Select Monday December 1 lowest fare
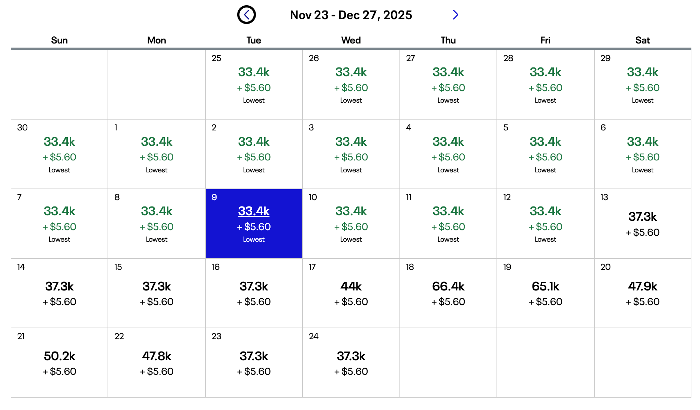The height and width of the screenshot is (410, 700). (x=156, y=154)
